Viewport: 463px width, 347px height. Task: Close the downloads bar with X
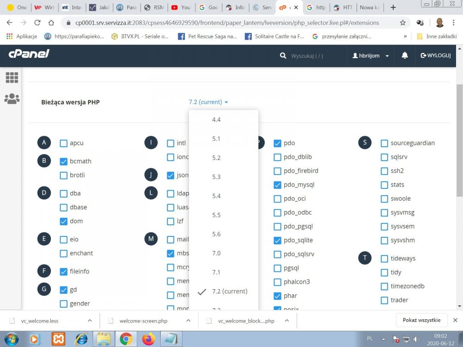455,320
